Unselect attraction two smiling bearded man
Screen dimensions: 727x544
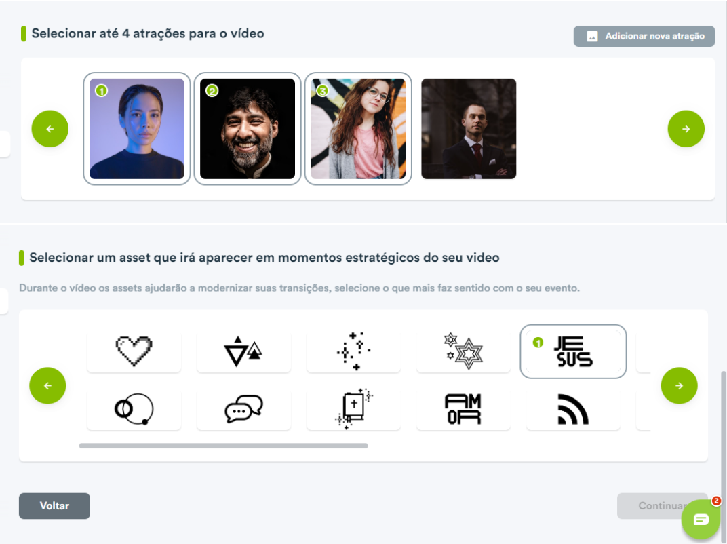(248, 128)
